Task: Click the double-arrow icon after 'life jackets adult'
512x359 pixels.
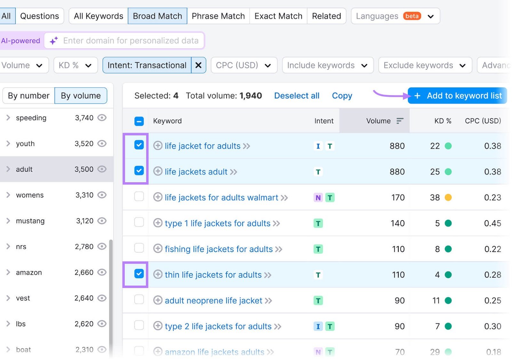Action: click(x=234, y=172)
